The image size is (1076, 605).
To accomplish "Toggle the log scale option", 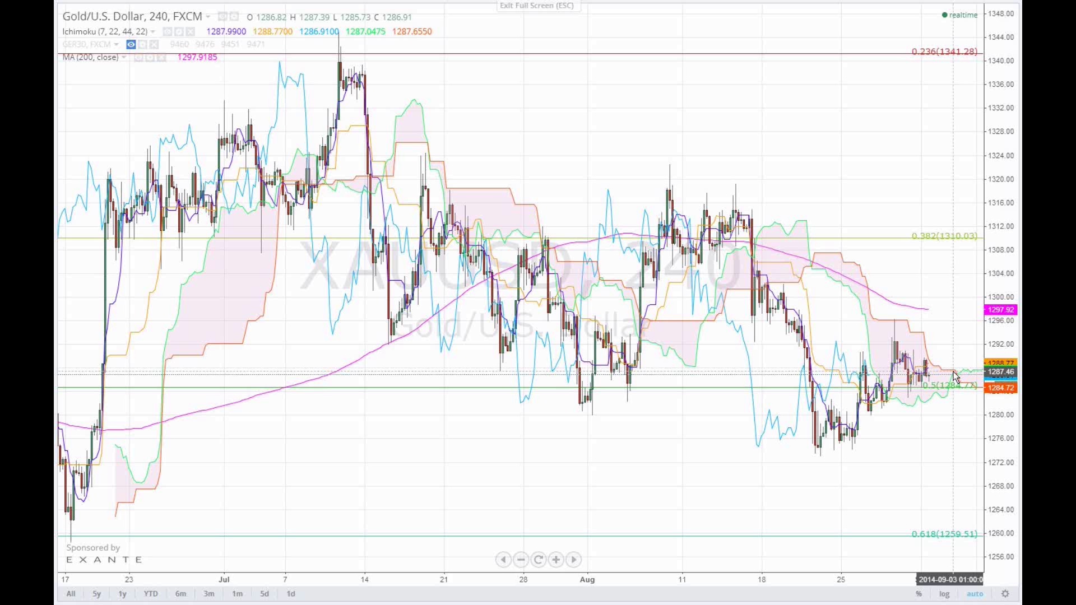I will [944, 594].
